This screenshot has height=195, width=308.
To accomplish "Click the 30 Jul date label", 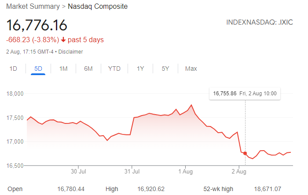I will click(78, 171).
